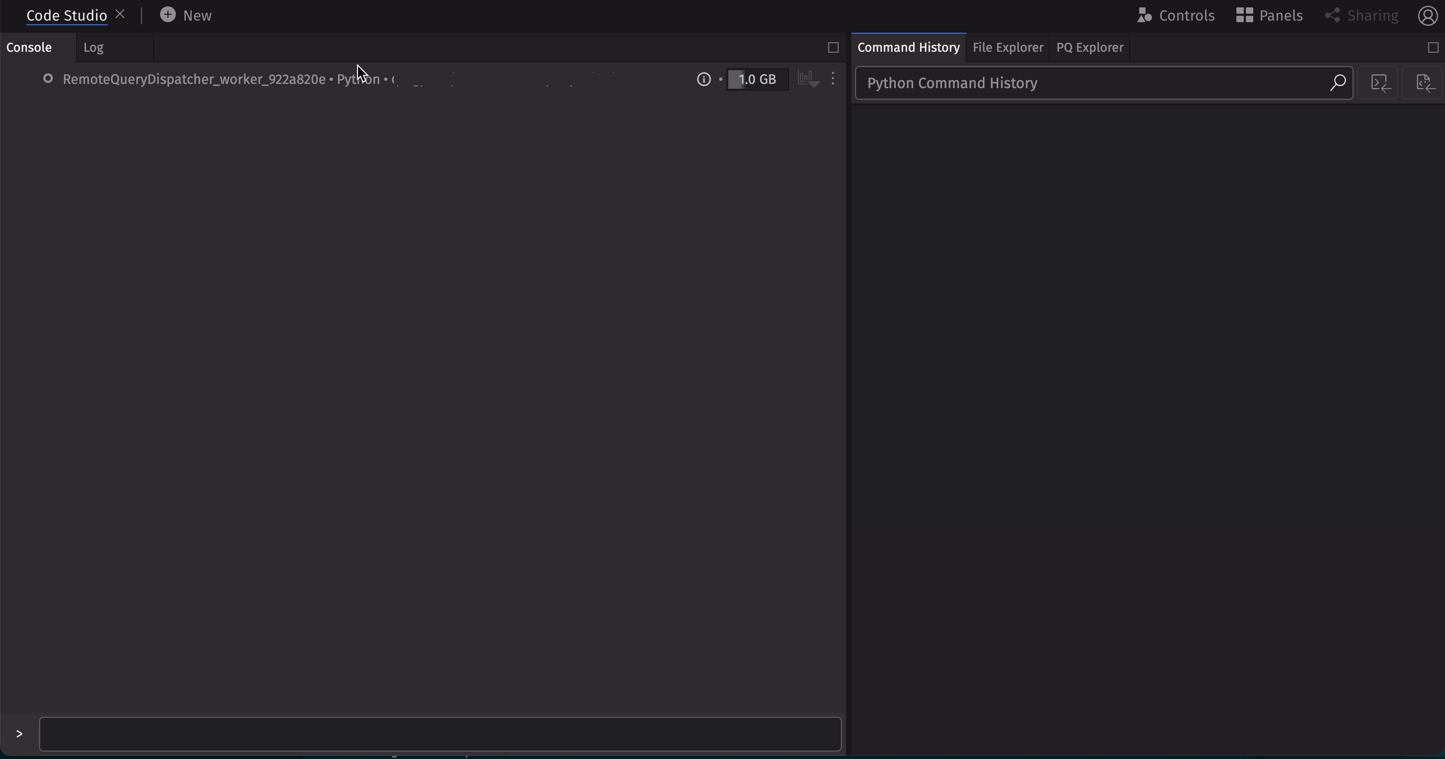The image size is (1445, 759).
Task: Create a New dashboard tab
Action: pos(186,15)
